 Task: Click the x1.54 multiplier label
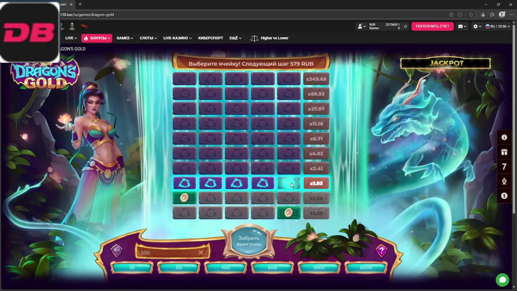[x=316, y=198]
